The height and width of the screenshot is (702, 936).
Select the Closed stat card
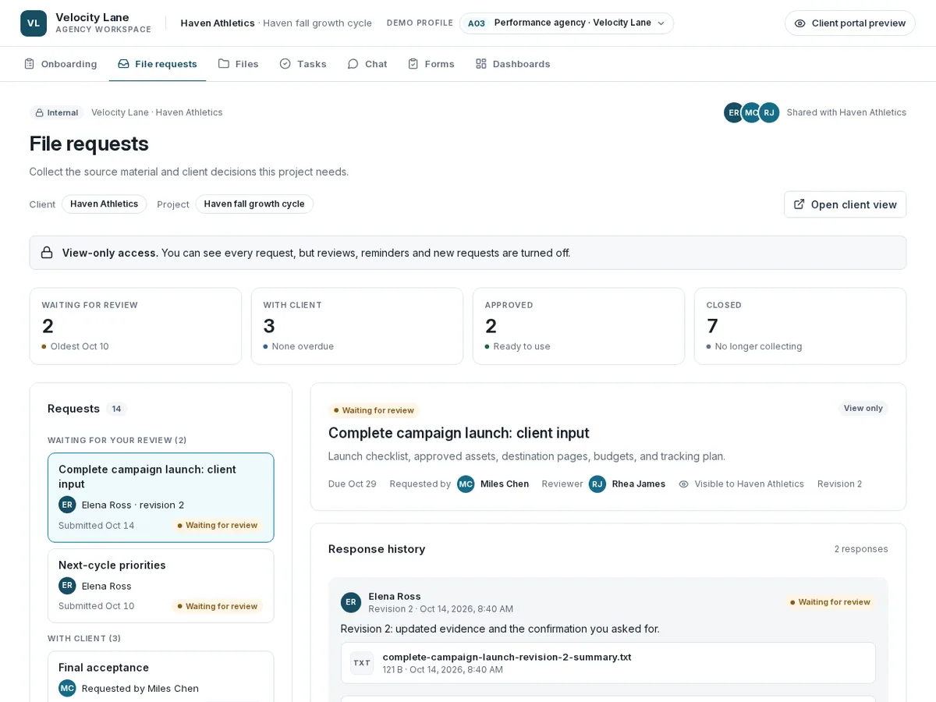tap(800, 326)
